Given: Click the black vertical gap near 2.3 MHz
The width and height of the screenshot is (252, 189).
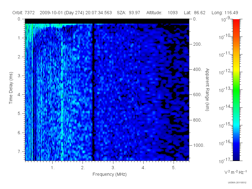Looking at the screenshot, I should pos(93,92).
